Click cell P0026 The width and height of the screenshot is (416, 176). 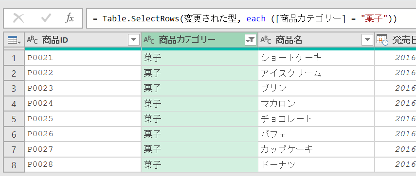pyautogui.click(x=83, y=134)
